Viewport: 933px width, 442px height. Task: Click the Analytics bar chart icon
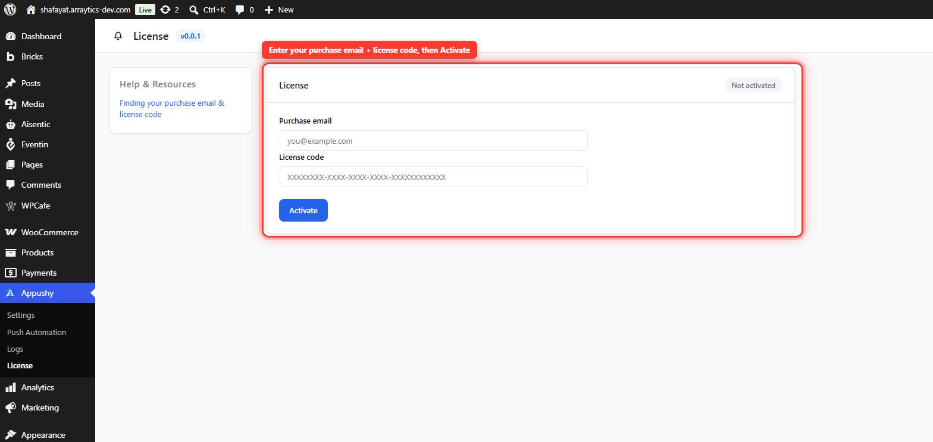(11, 387)
